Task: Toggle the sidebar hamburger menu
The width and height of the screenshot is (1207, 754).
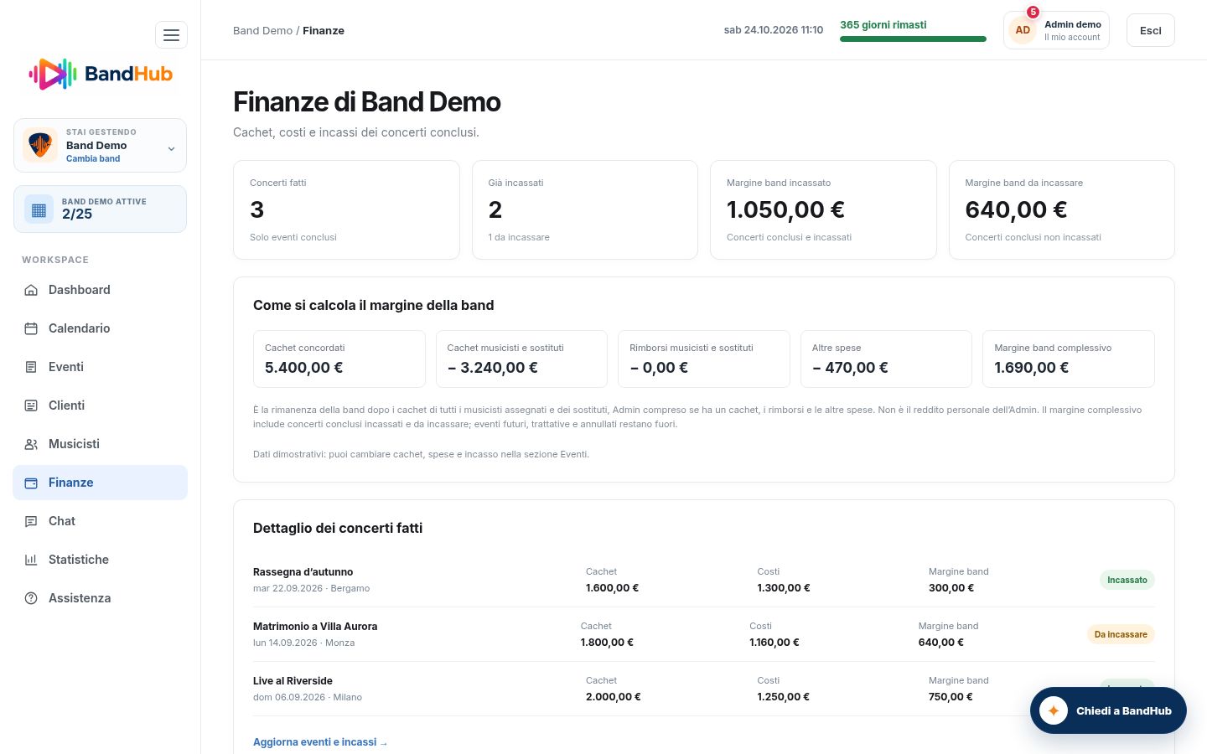Action: (171, 35)
